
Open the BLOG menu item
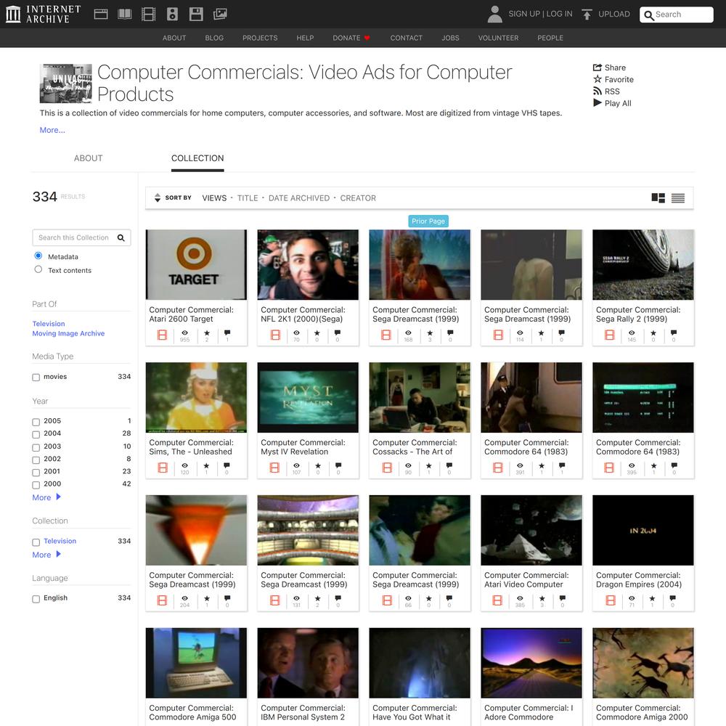click(214, 38)
